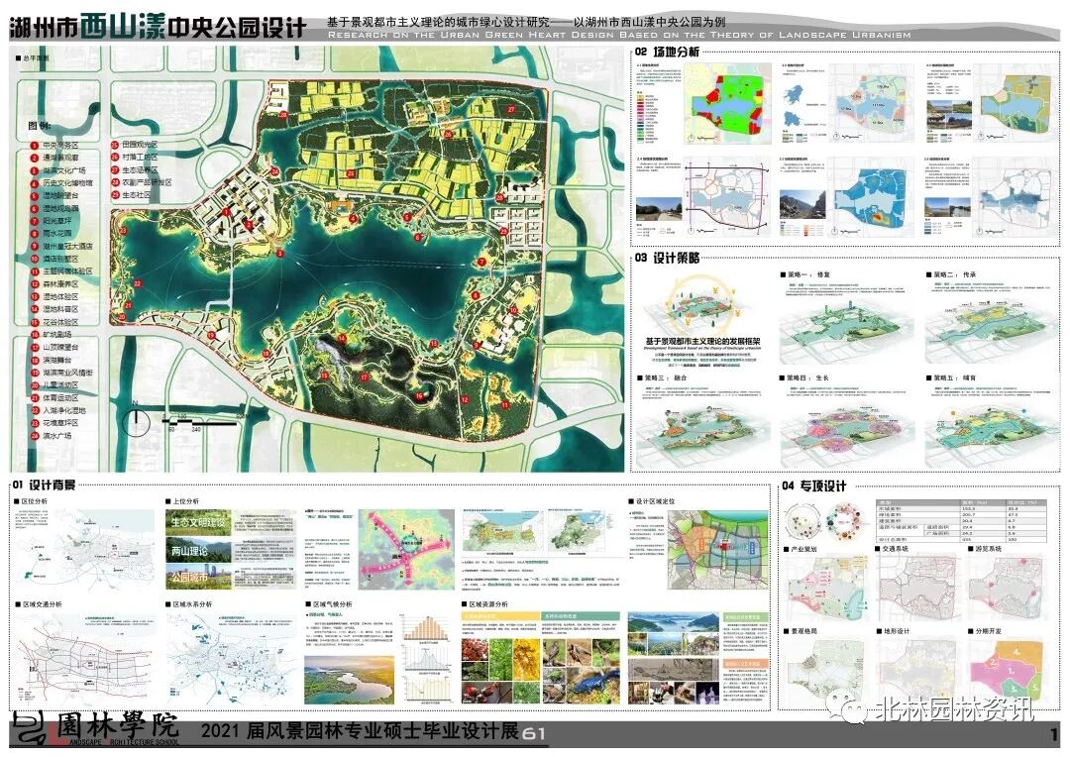
Task: Click the development framework diagram with yen symbols
Action: point(701,304)
